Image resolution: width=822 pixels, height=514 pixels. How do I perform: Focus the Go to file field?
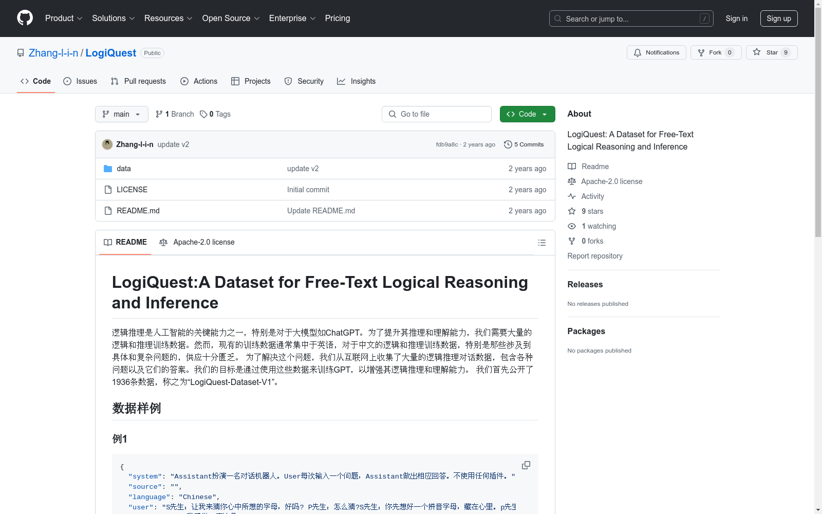pos(437,114)
